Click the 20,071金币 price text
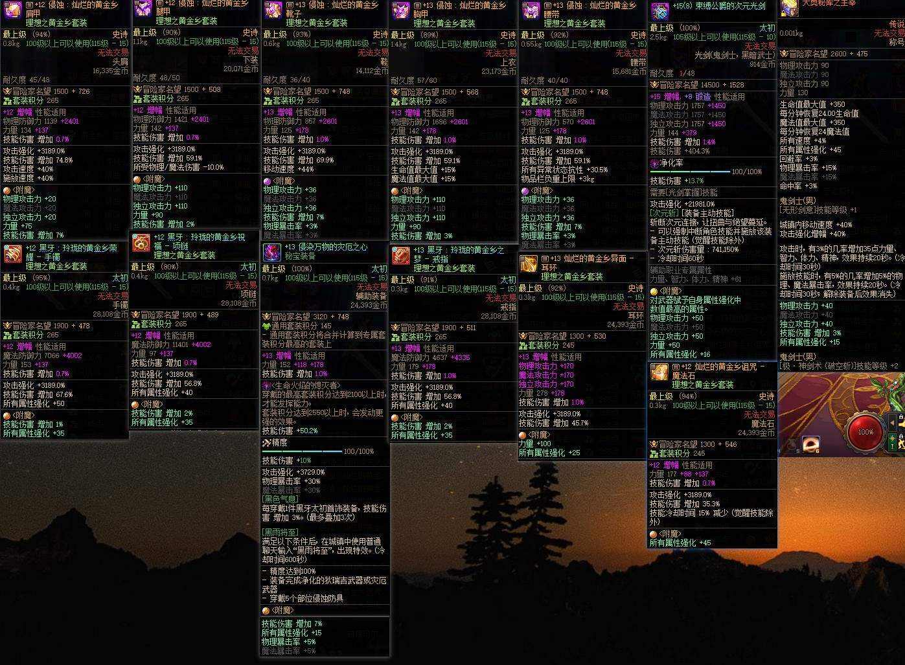The width and height of the screenshot is (905, 665). [241, 69]
